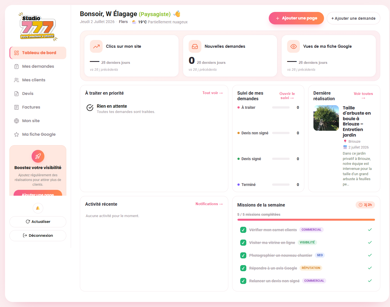Click the Ma fiche Google star icon
This screenshot has height=307, width=390.
click(17, 134)
